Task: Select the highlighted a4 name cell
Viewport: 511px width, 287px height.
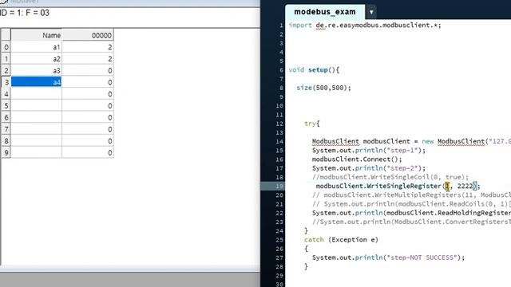Action: [36, 82]
